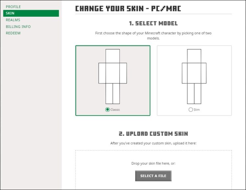Select the Slim radio button
The image size is (246, 190).
pyautogui.click(x=191, y=110)
